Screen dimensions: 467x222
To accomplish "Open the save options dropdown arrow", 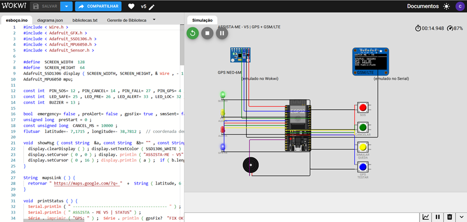I will 66,6.
